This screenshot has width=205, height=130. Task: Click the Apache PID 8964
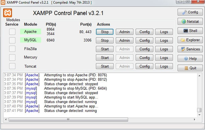click(x=51, y=29)
